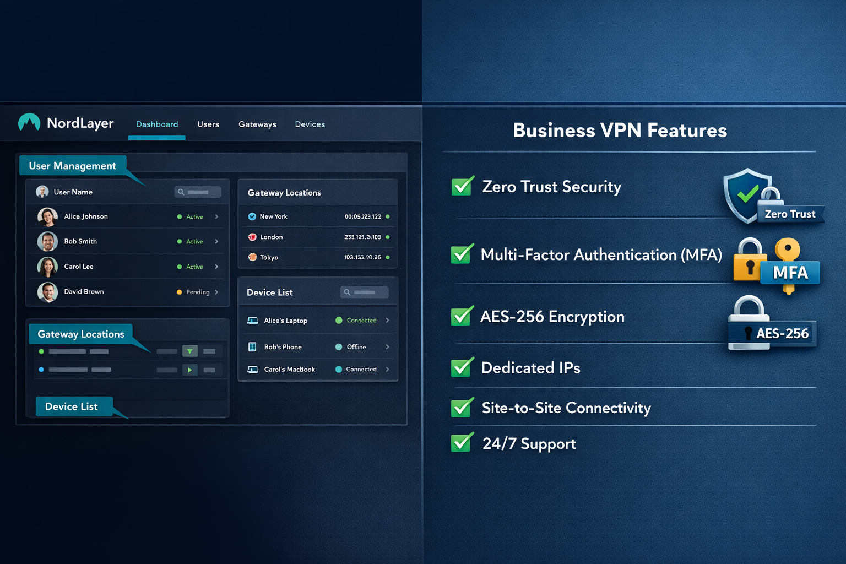Click the Device List callout label
846x564 pixels.
coord(74,406)
